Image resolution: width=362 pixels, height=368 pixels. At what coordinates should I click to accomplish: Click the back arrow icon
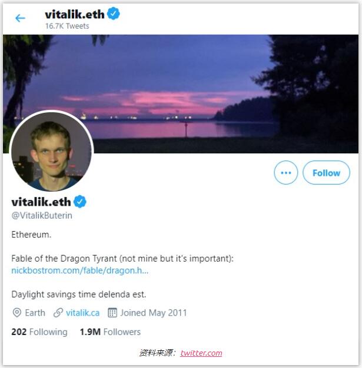click(21, 18)
